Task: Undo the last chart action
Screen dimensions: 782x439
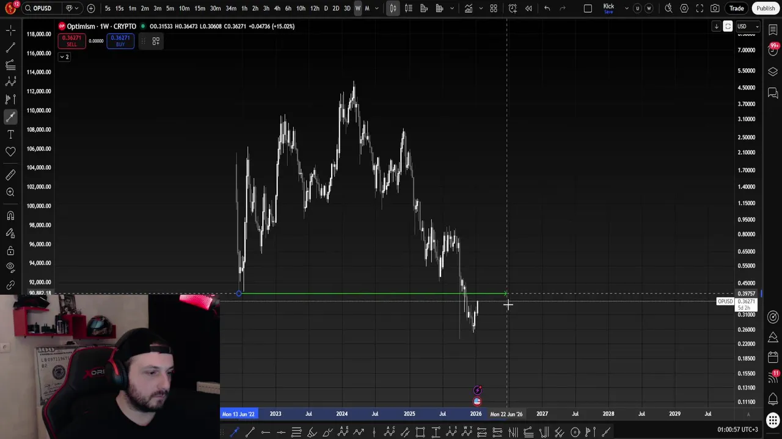Action: pos(547,9)
